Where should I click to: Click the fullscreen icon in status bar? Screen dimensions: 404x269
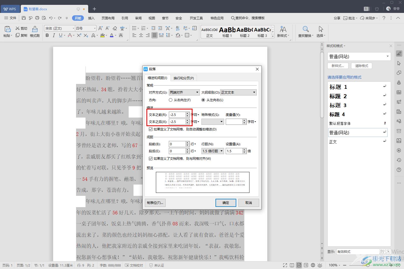click(x=285, y=265)
